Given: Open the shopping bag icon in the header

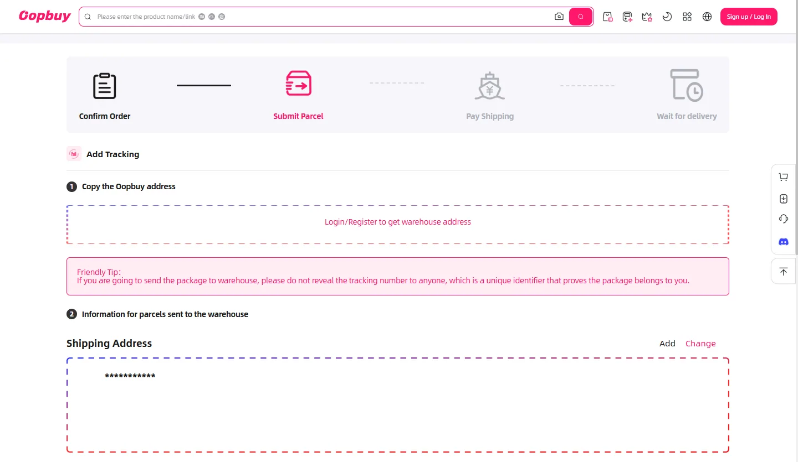Looking at the screenshot, I should [607, 17].
